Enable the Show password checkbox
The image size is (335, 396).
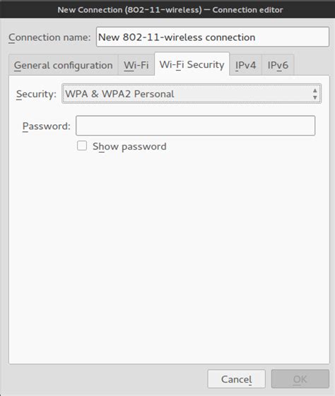click(x=82, y=145)
